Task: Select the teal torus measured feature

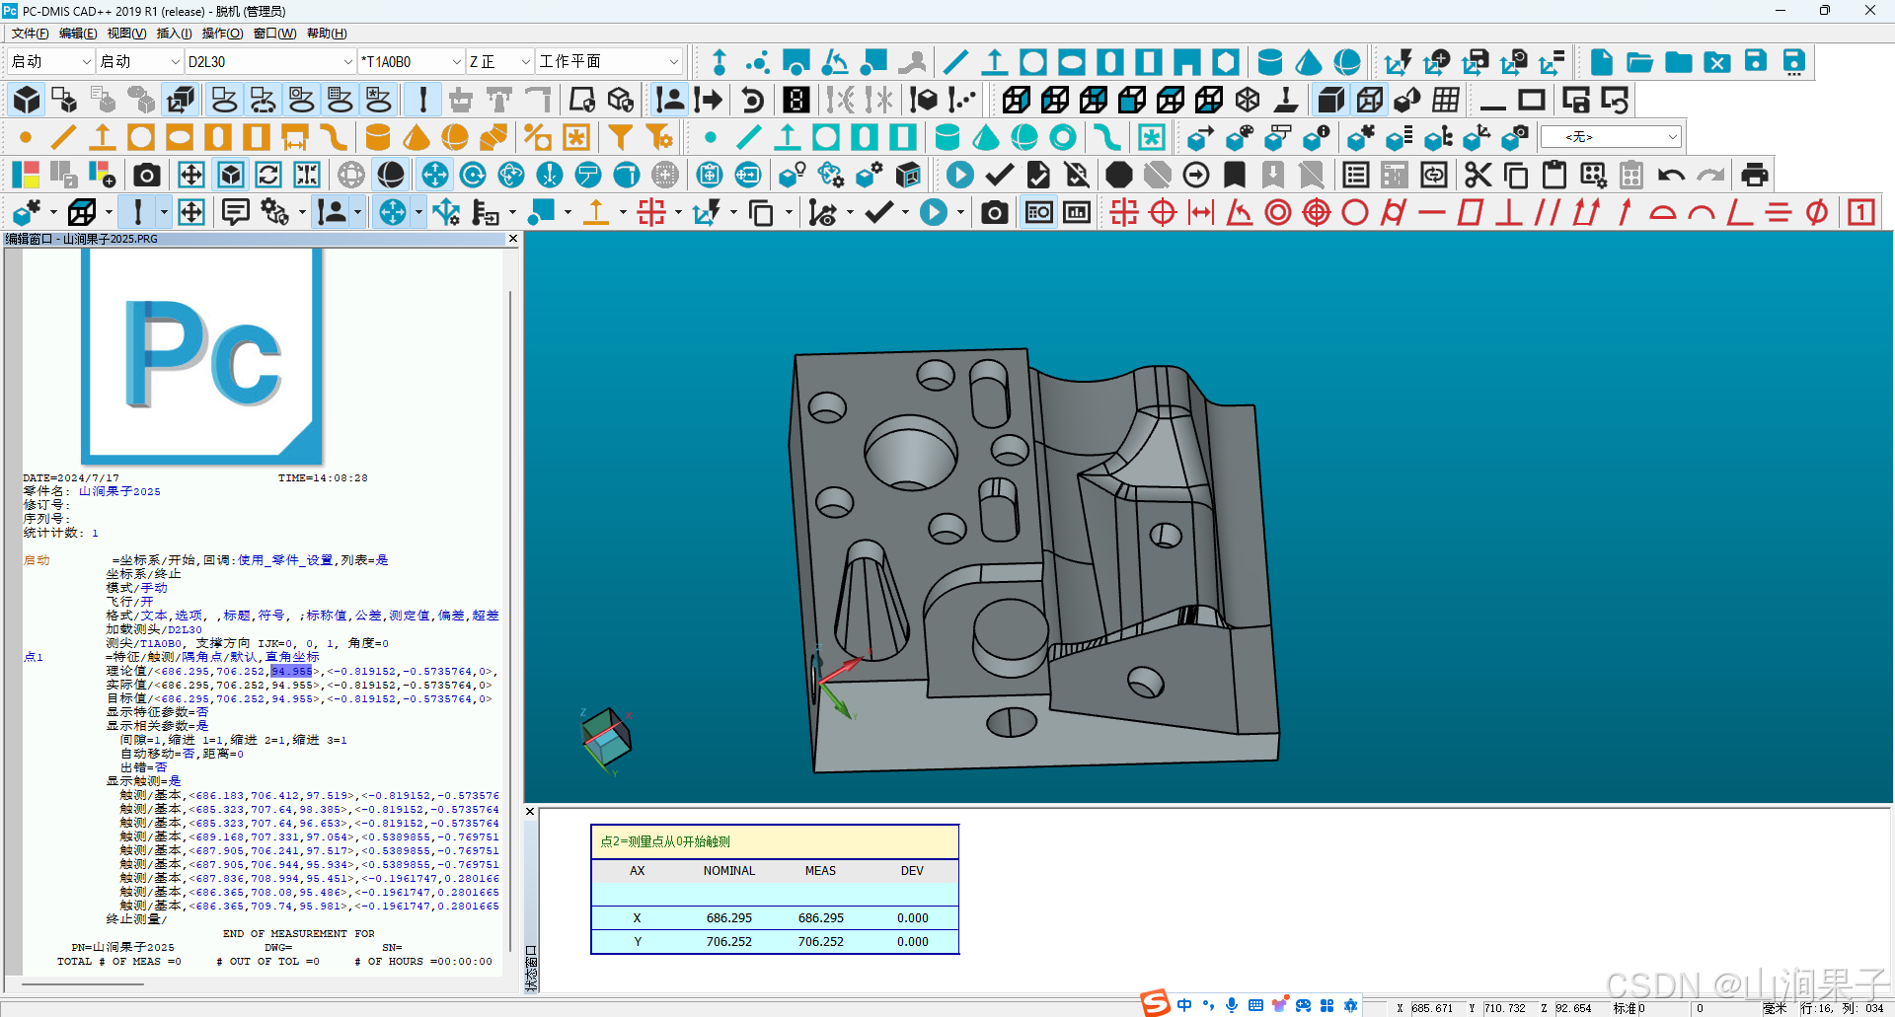Action: (1063, 137)
